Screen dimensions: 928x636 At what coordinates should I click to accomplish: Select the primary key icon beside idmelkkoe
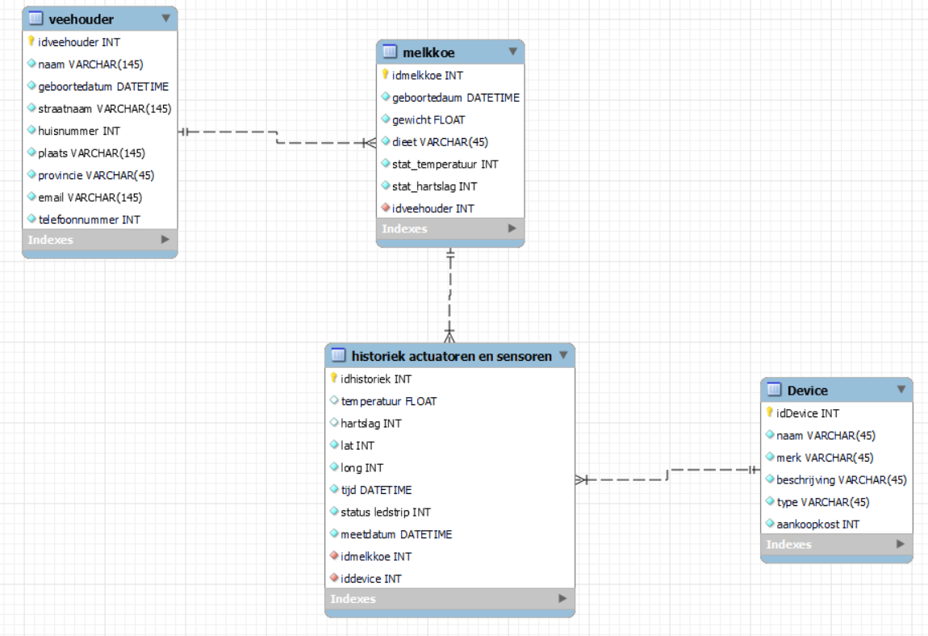[387, 74]
